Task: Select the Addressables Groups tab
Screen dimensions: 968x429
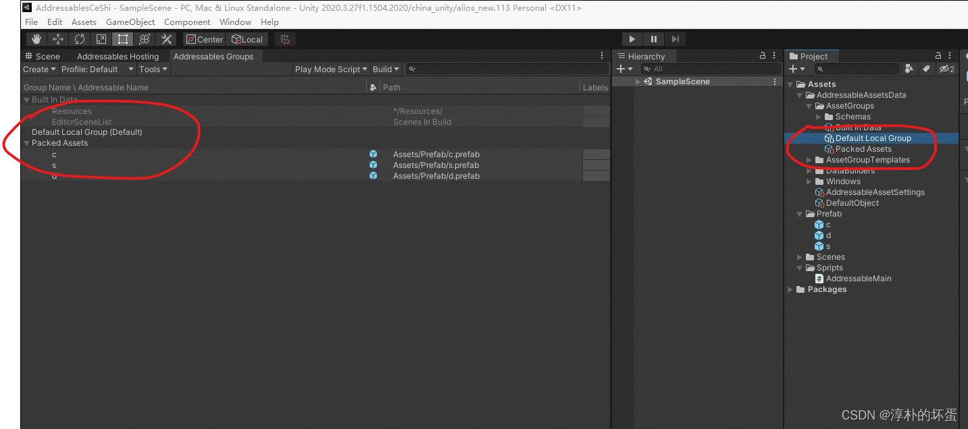Action: (213, 56)
